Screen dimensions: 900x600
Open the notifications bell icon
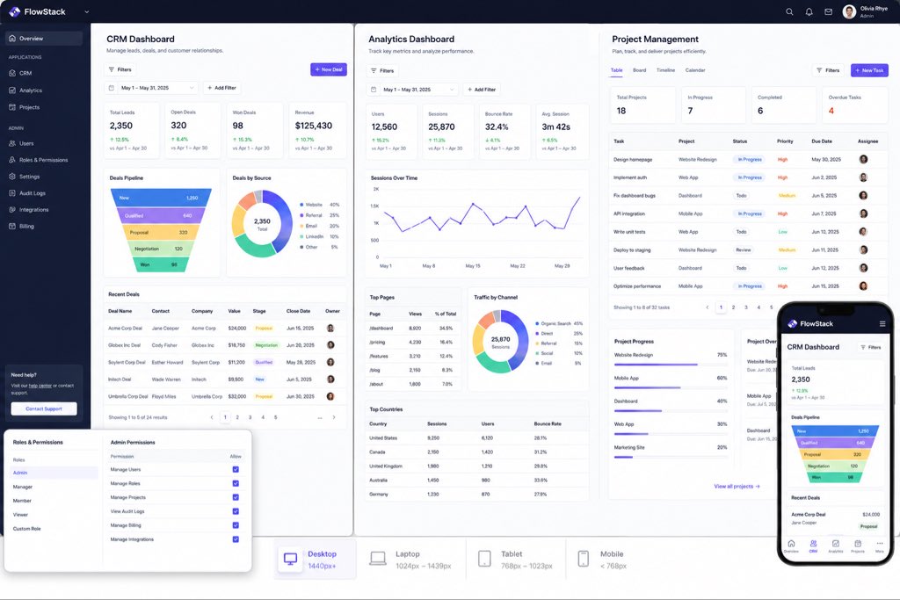[x=809, y=11]
